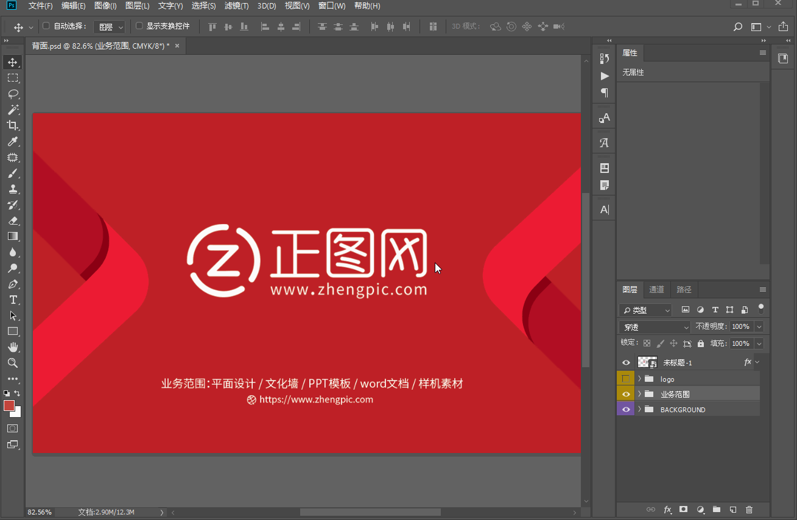Image resolution: width=797 pixels, height=520 pixels.
Task: Open the search magnifier icon
Action: tap(737, 27)
